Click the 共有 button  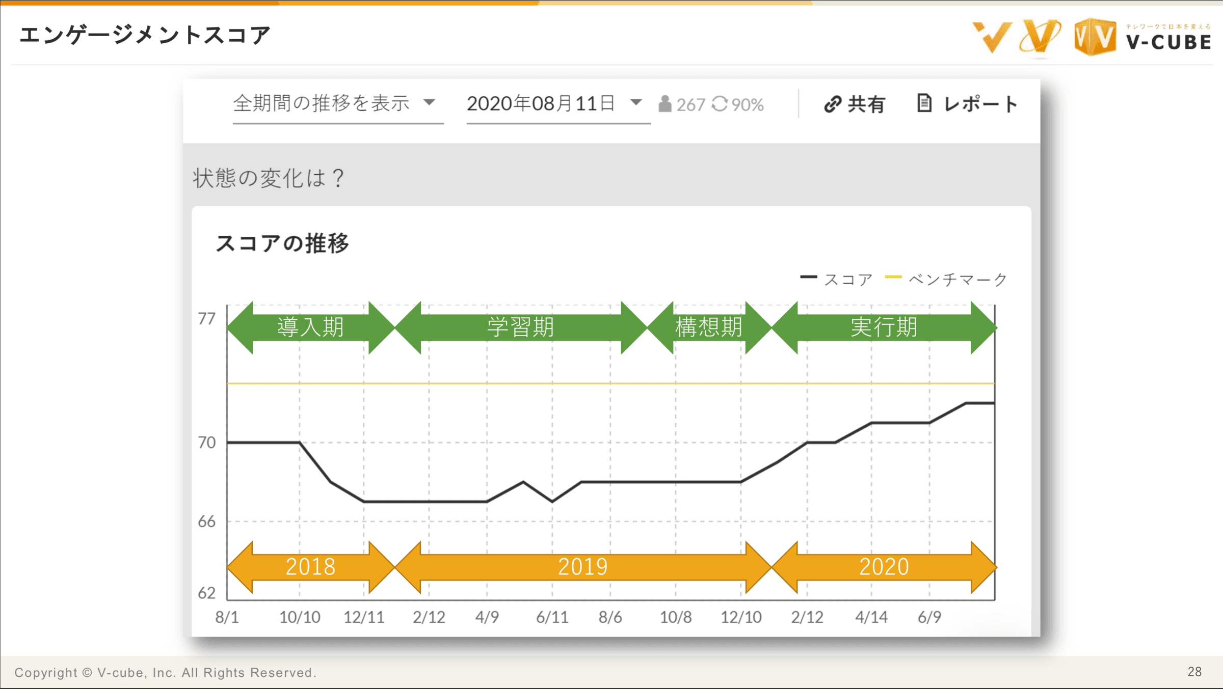click(x=866, y=104)
